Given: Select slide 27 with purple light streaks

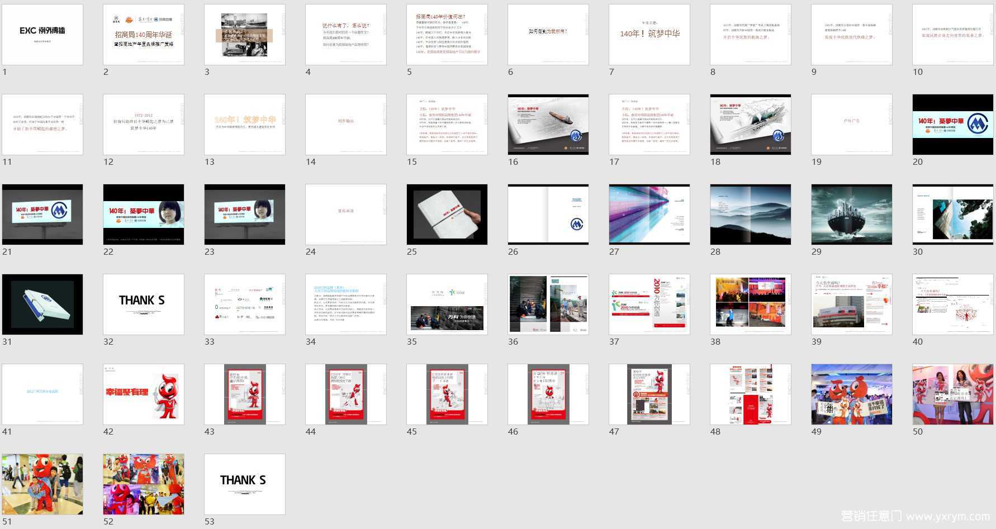Looking at the screenshot, I should (x=649, y=215).
